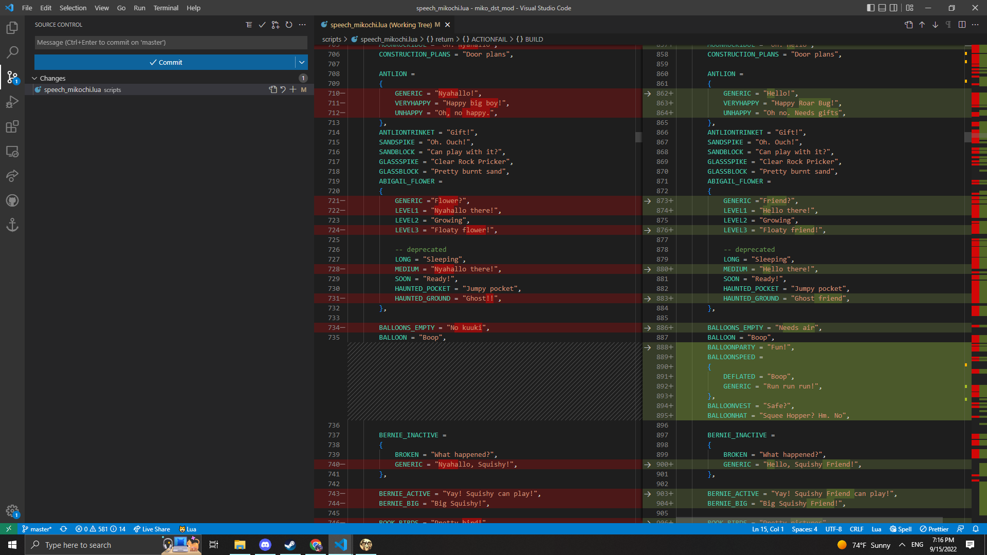987x555 pixels.
Task: Click the diff overview ruler on right edge
Action: pos(979,257)
